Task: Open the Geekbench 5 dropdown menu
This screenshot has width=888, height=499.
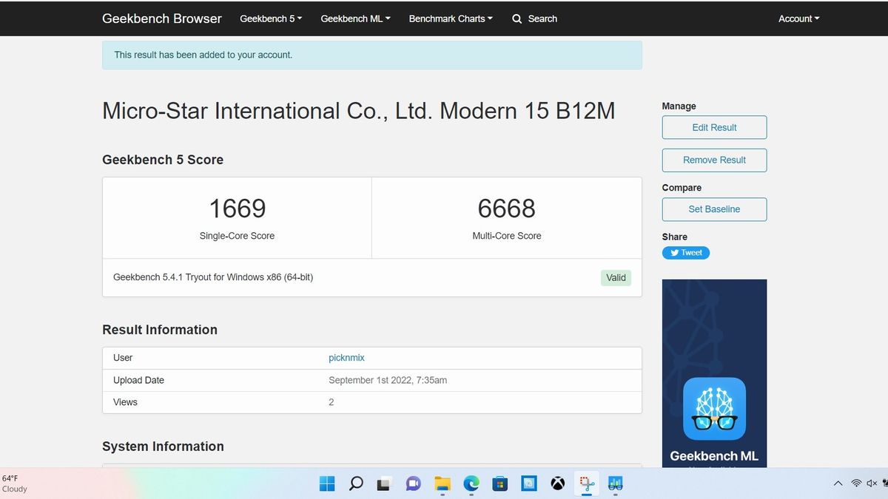Action: click(x=271, y=18)
